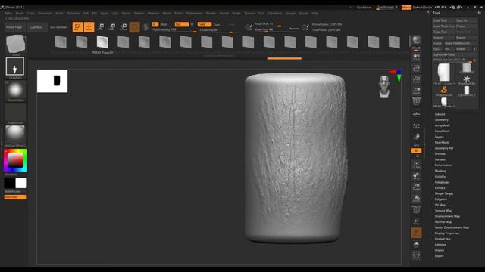Click the white alpha preview thumbnail on canvas
The width and height of the screenshot is (485, 272).
point(52,81)
